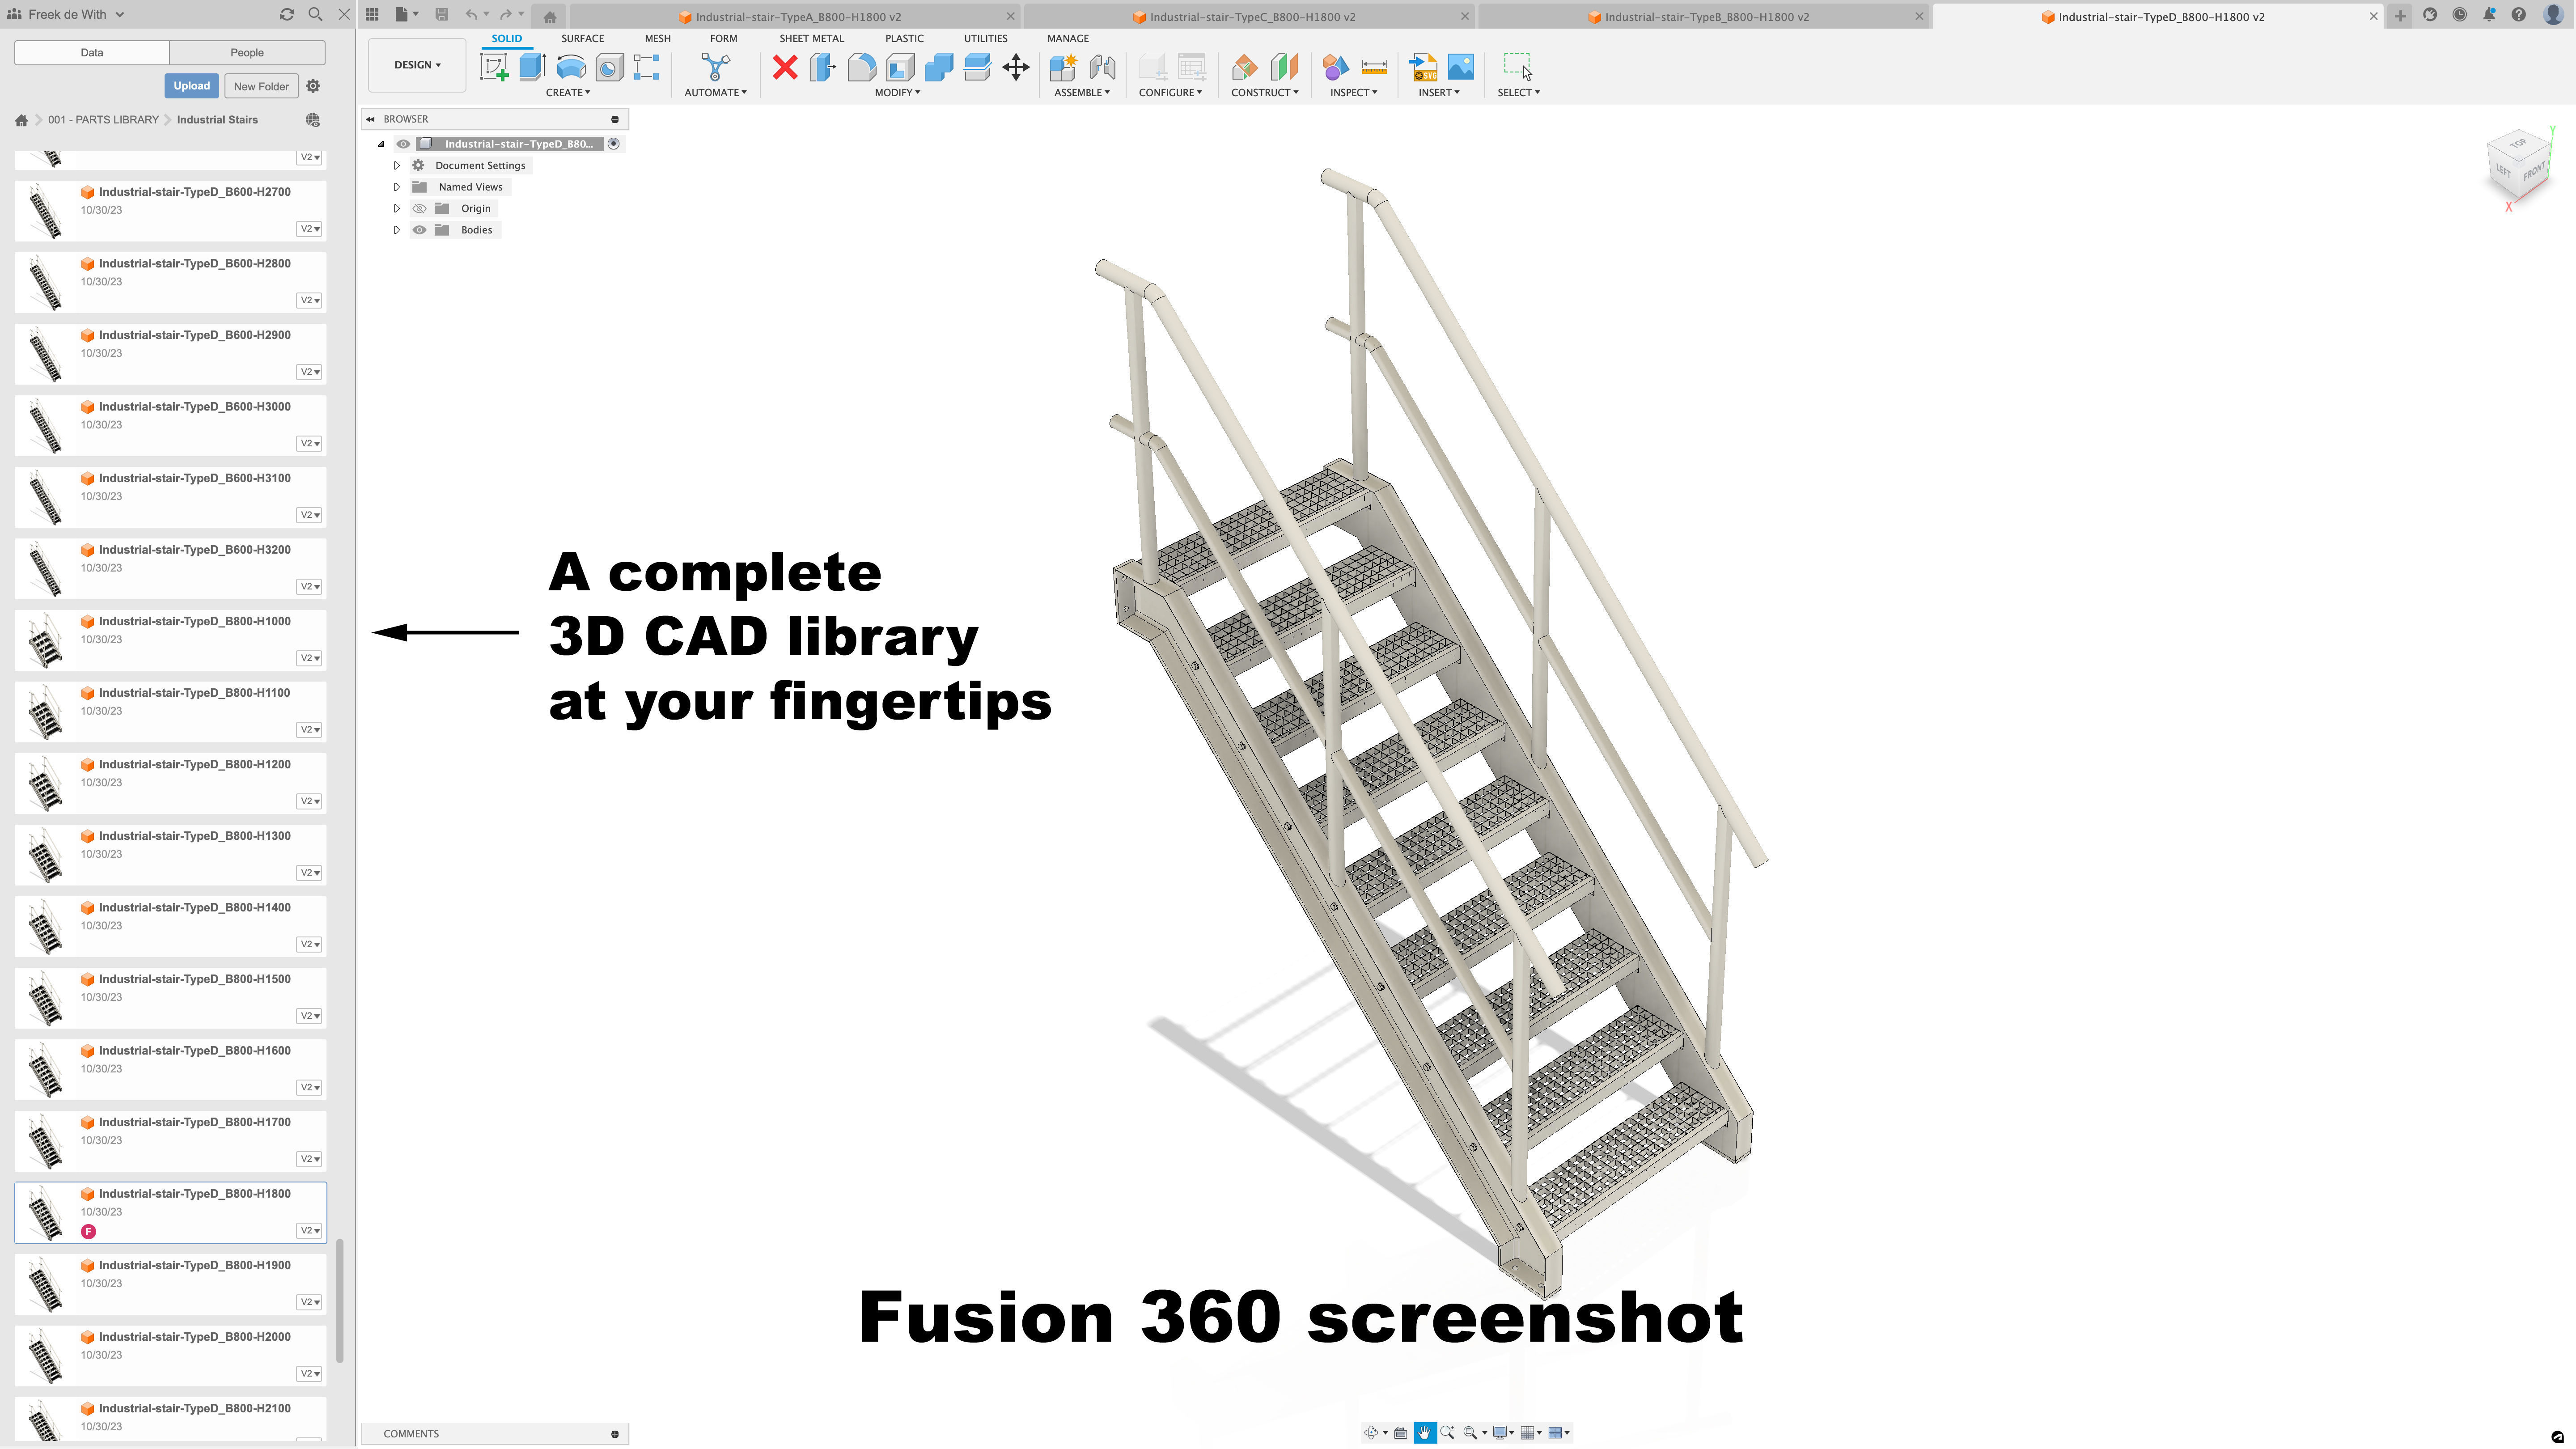Select the Insert Canvas image tool

point(1461,67)
